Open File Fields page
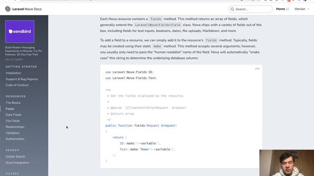 (13, 121)
